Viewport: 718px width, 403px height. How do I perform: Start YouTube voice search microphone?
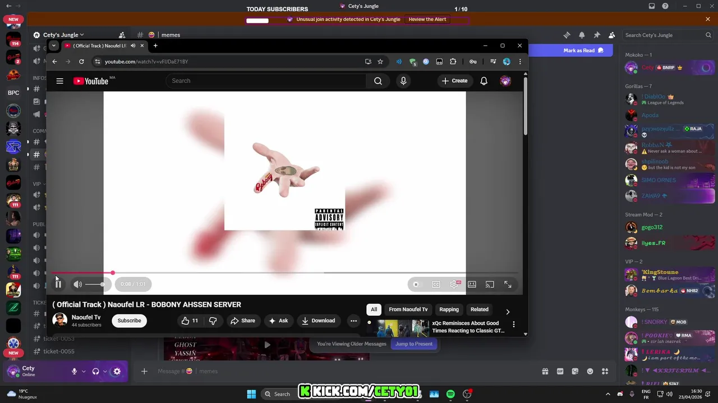coord(403,81)
